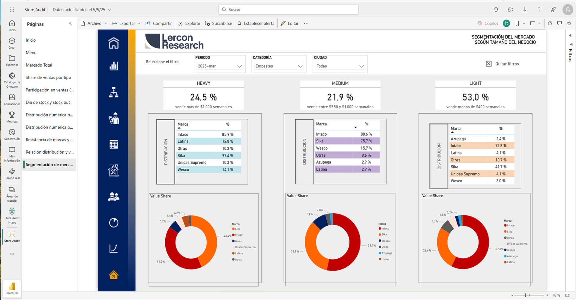The height and width of the screenshot is (300, 576).
Task: Go to Mercado Total page
Action: click(x=39, y=65)
